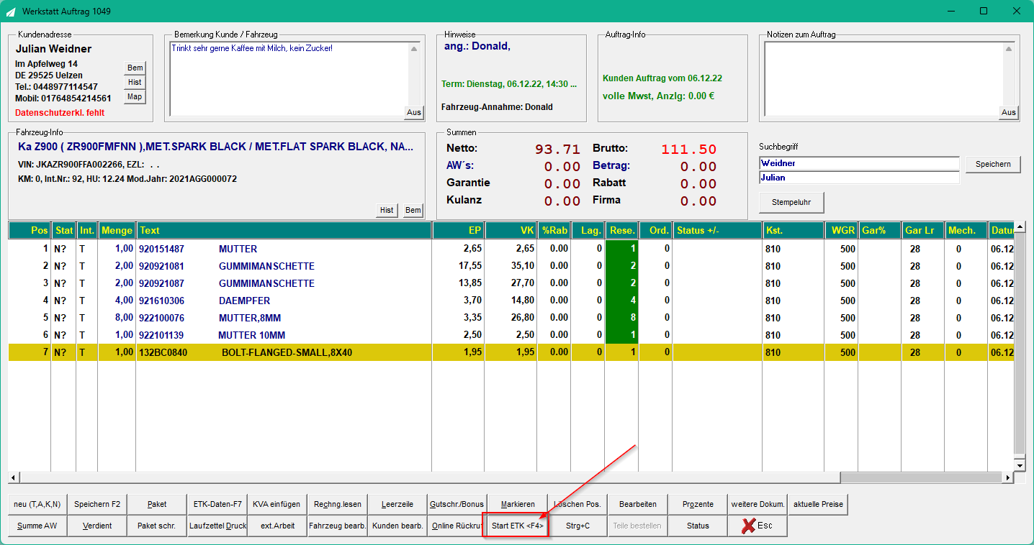1034x545 pixels.
Task: Sort by Pos column header
Action: [30, 230]
